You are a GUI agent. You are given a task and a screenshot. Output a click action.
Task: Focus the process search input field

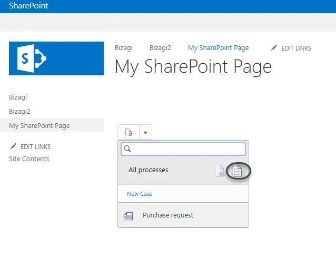pyautogui.click(x=183, y=149)
